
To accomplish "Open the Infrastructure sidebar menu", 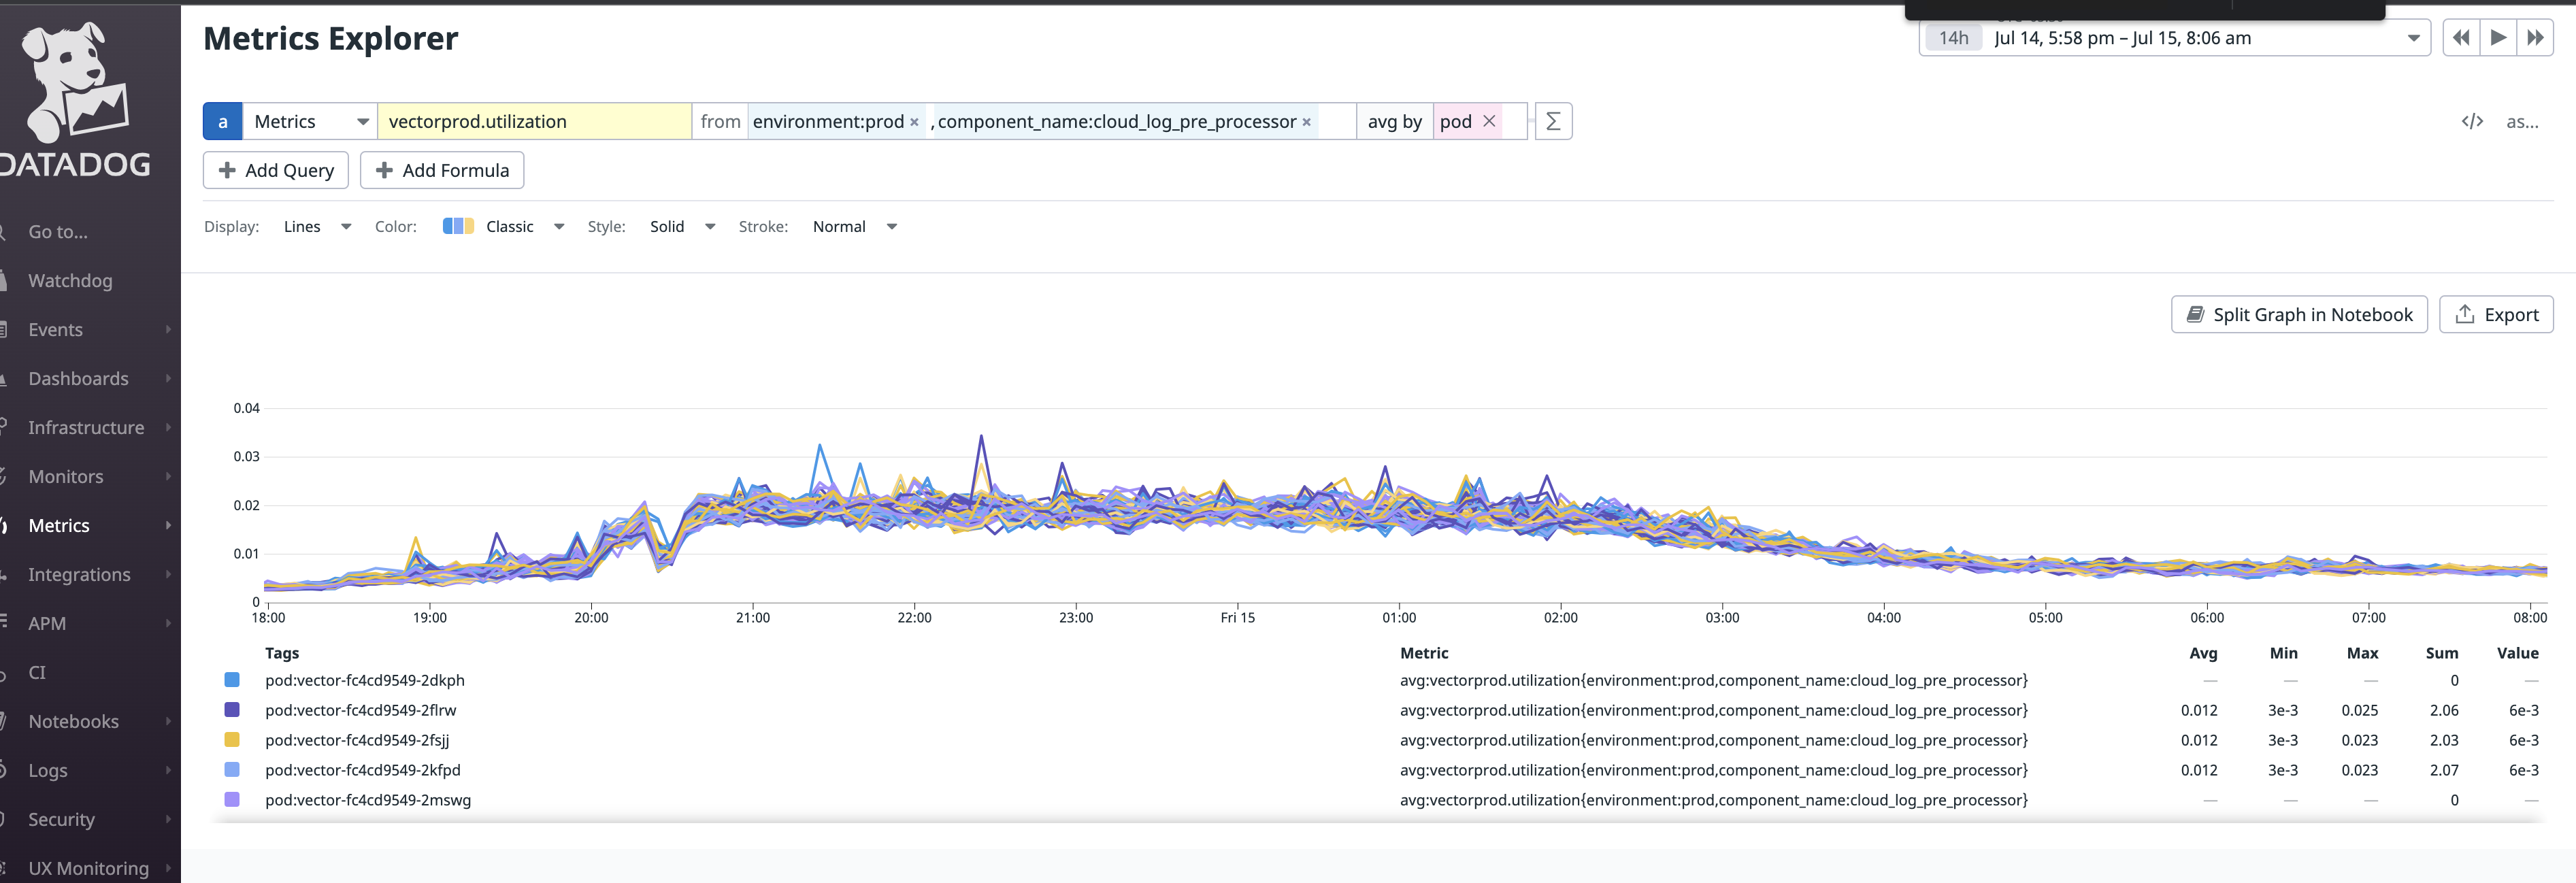I will 90,428.
